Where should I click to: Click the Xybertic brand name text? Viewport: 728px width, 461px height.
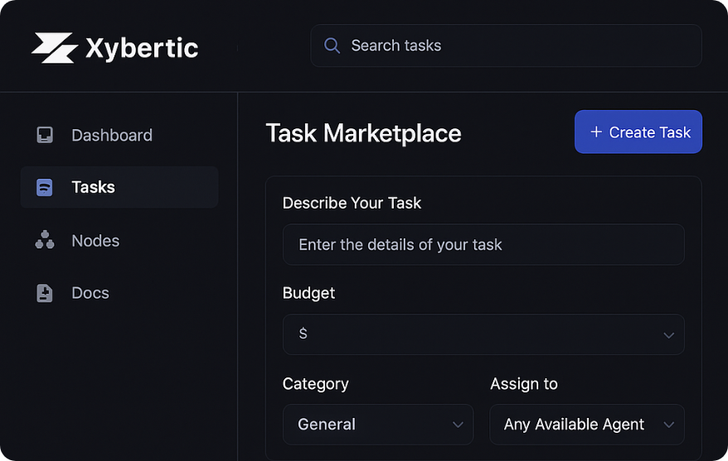(142, 48)
